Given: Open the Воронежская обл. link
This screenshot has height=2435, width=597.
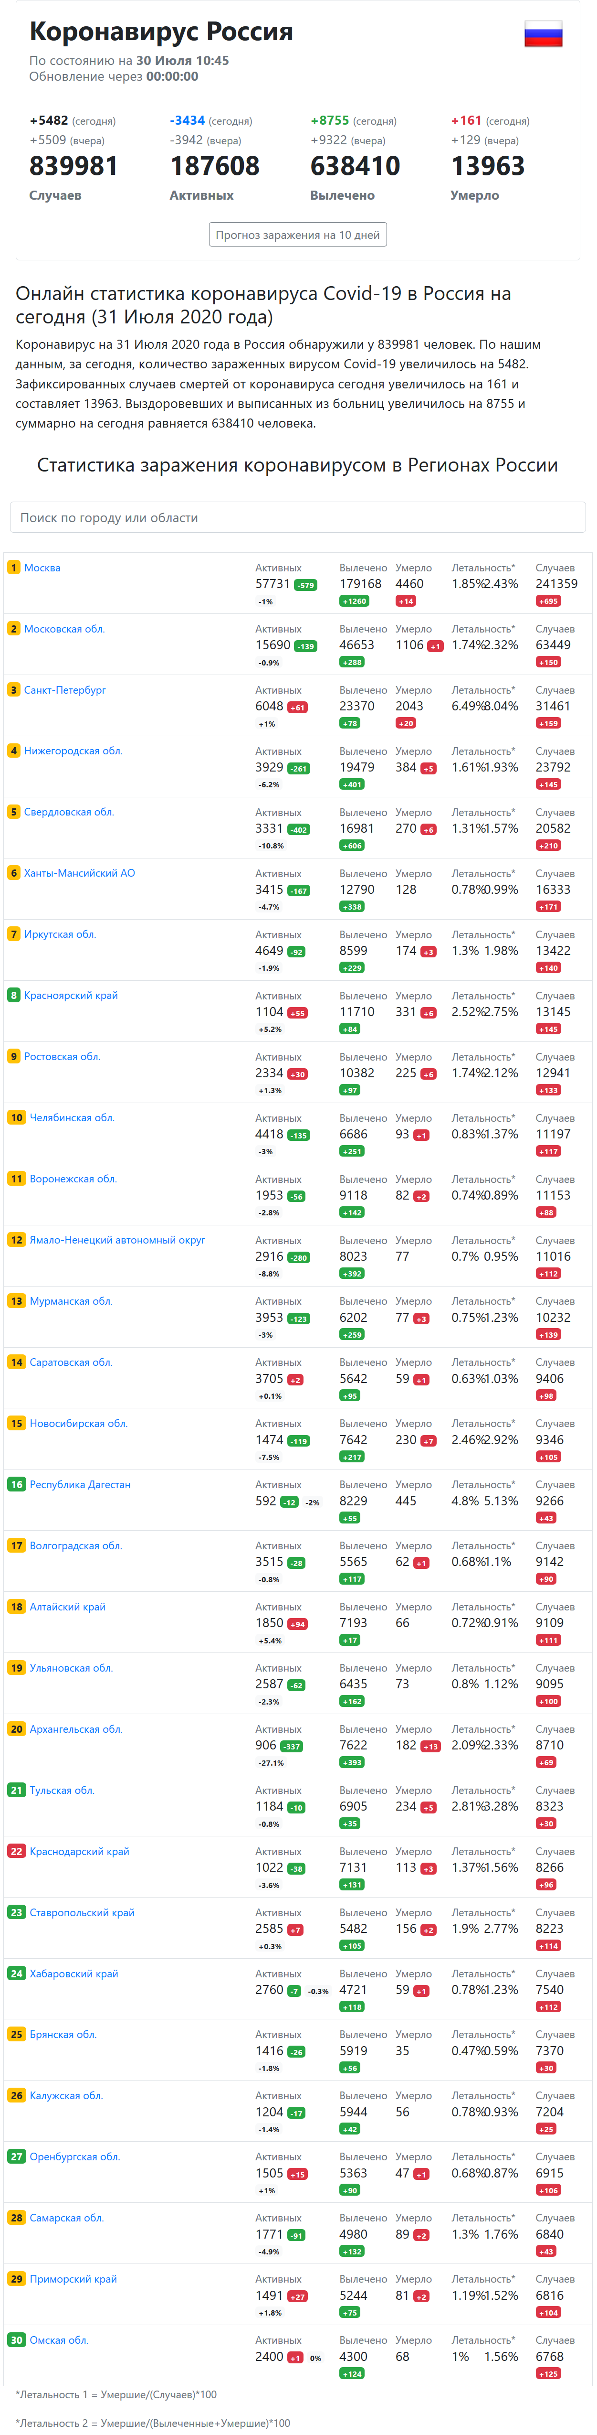Looking at the screenshot, I should [x=73, y=1179].
